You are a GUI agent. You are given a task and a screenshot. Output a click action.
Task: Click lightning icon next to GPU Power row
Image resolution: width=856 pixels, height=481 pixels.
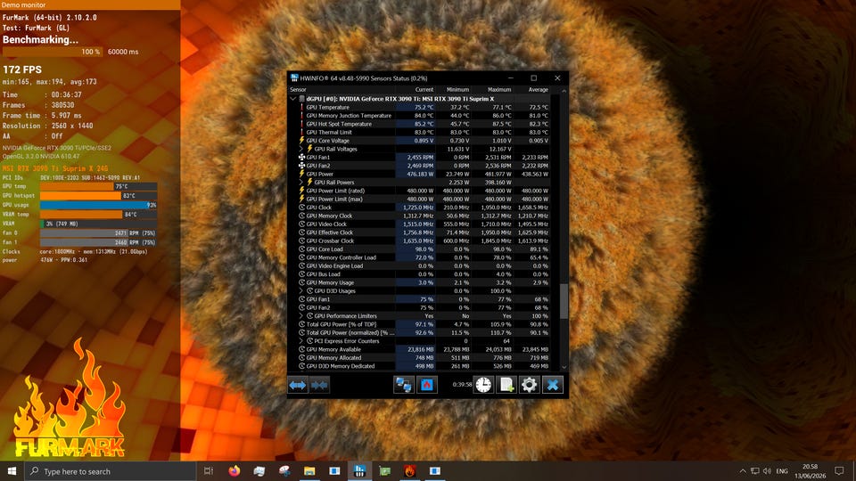click(x=301, y=174)
